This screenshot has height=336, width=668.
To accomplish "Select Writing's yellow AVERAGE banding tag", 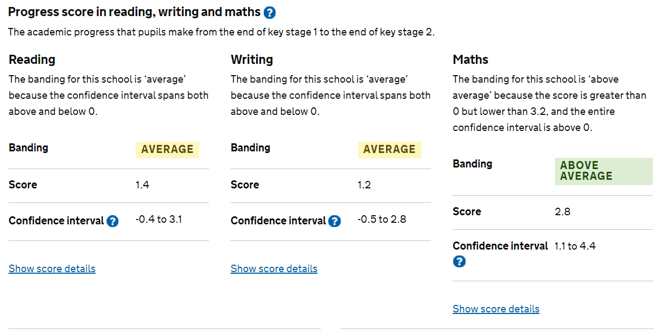I will coord(390,149).
